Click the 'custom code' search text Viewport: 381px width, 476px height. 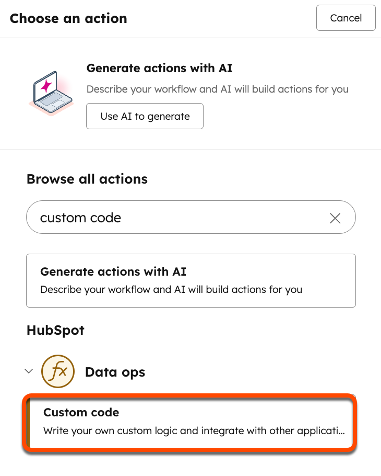coord(80,218)
